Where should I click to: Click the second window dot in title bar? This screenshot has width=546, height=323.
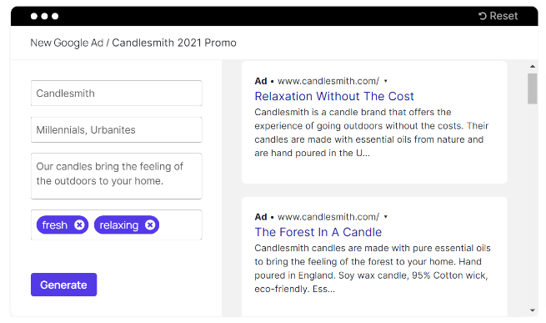[44, 16]
